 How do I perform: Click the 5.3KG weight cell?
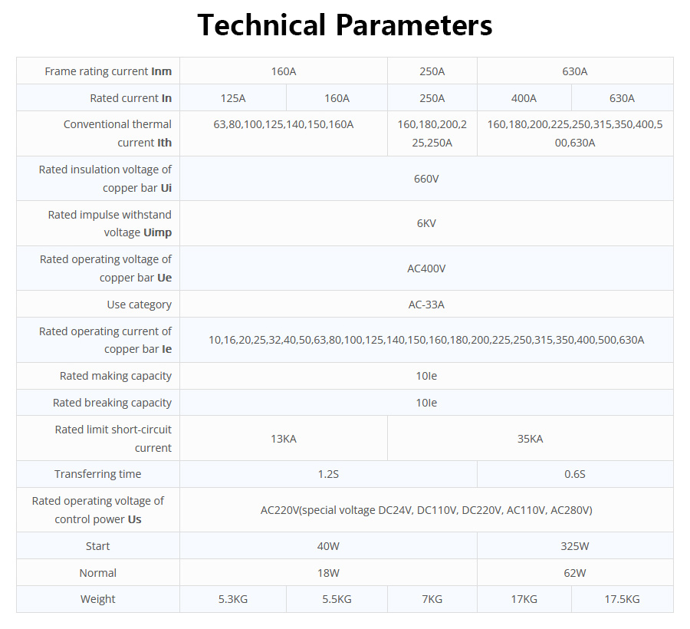pos(233,599)
